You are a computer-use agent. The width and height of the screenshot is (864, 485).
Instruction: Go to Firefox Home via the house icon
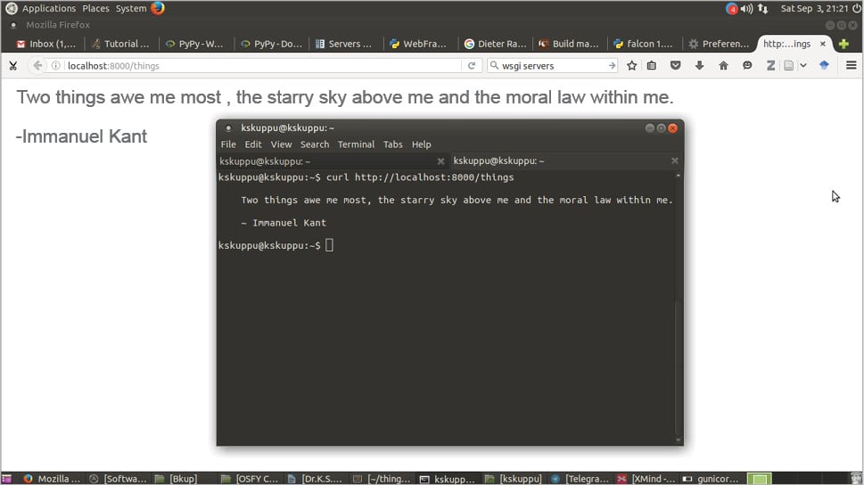[723, 65]
